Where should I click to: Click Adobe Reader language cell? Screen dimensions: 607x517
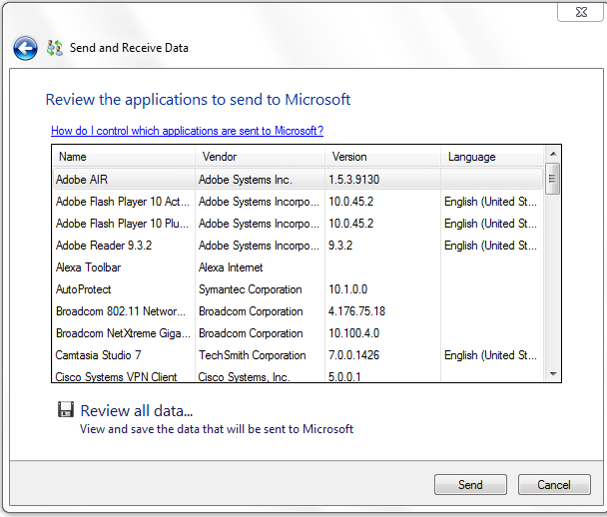[490, 246]
